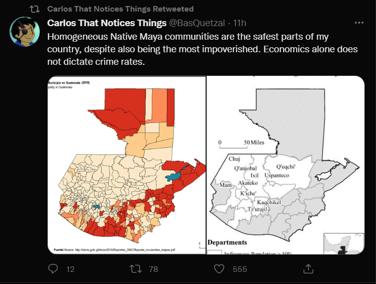Open the Carlos That Notices Things display name
The width and height of the screenshot is (376, 284).
tap(107, 23)
